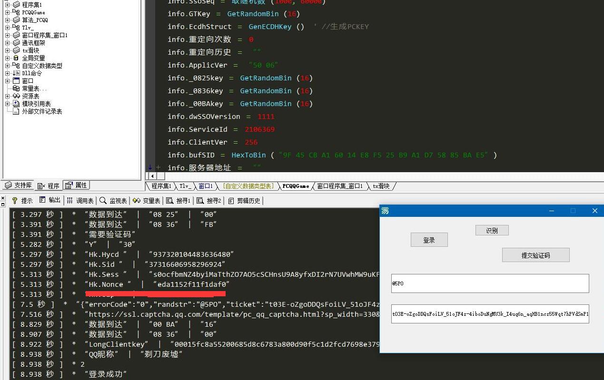Image resolution: width=604 pixels, height=380 pixels.
Task: Click the Dll命令 icon in project tree
Action: point(16,73)
